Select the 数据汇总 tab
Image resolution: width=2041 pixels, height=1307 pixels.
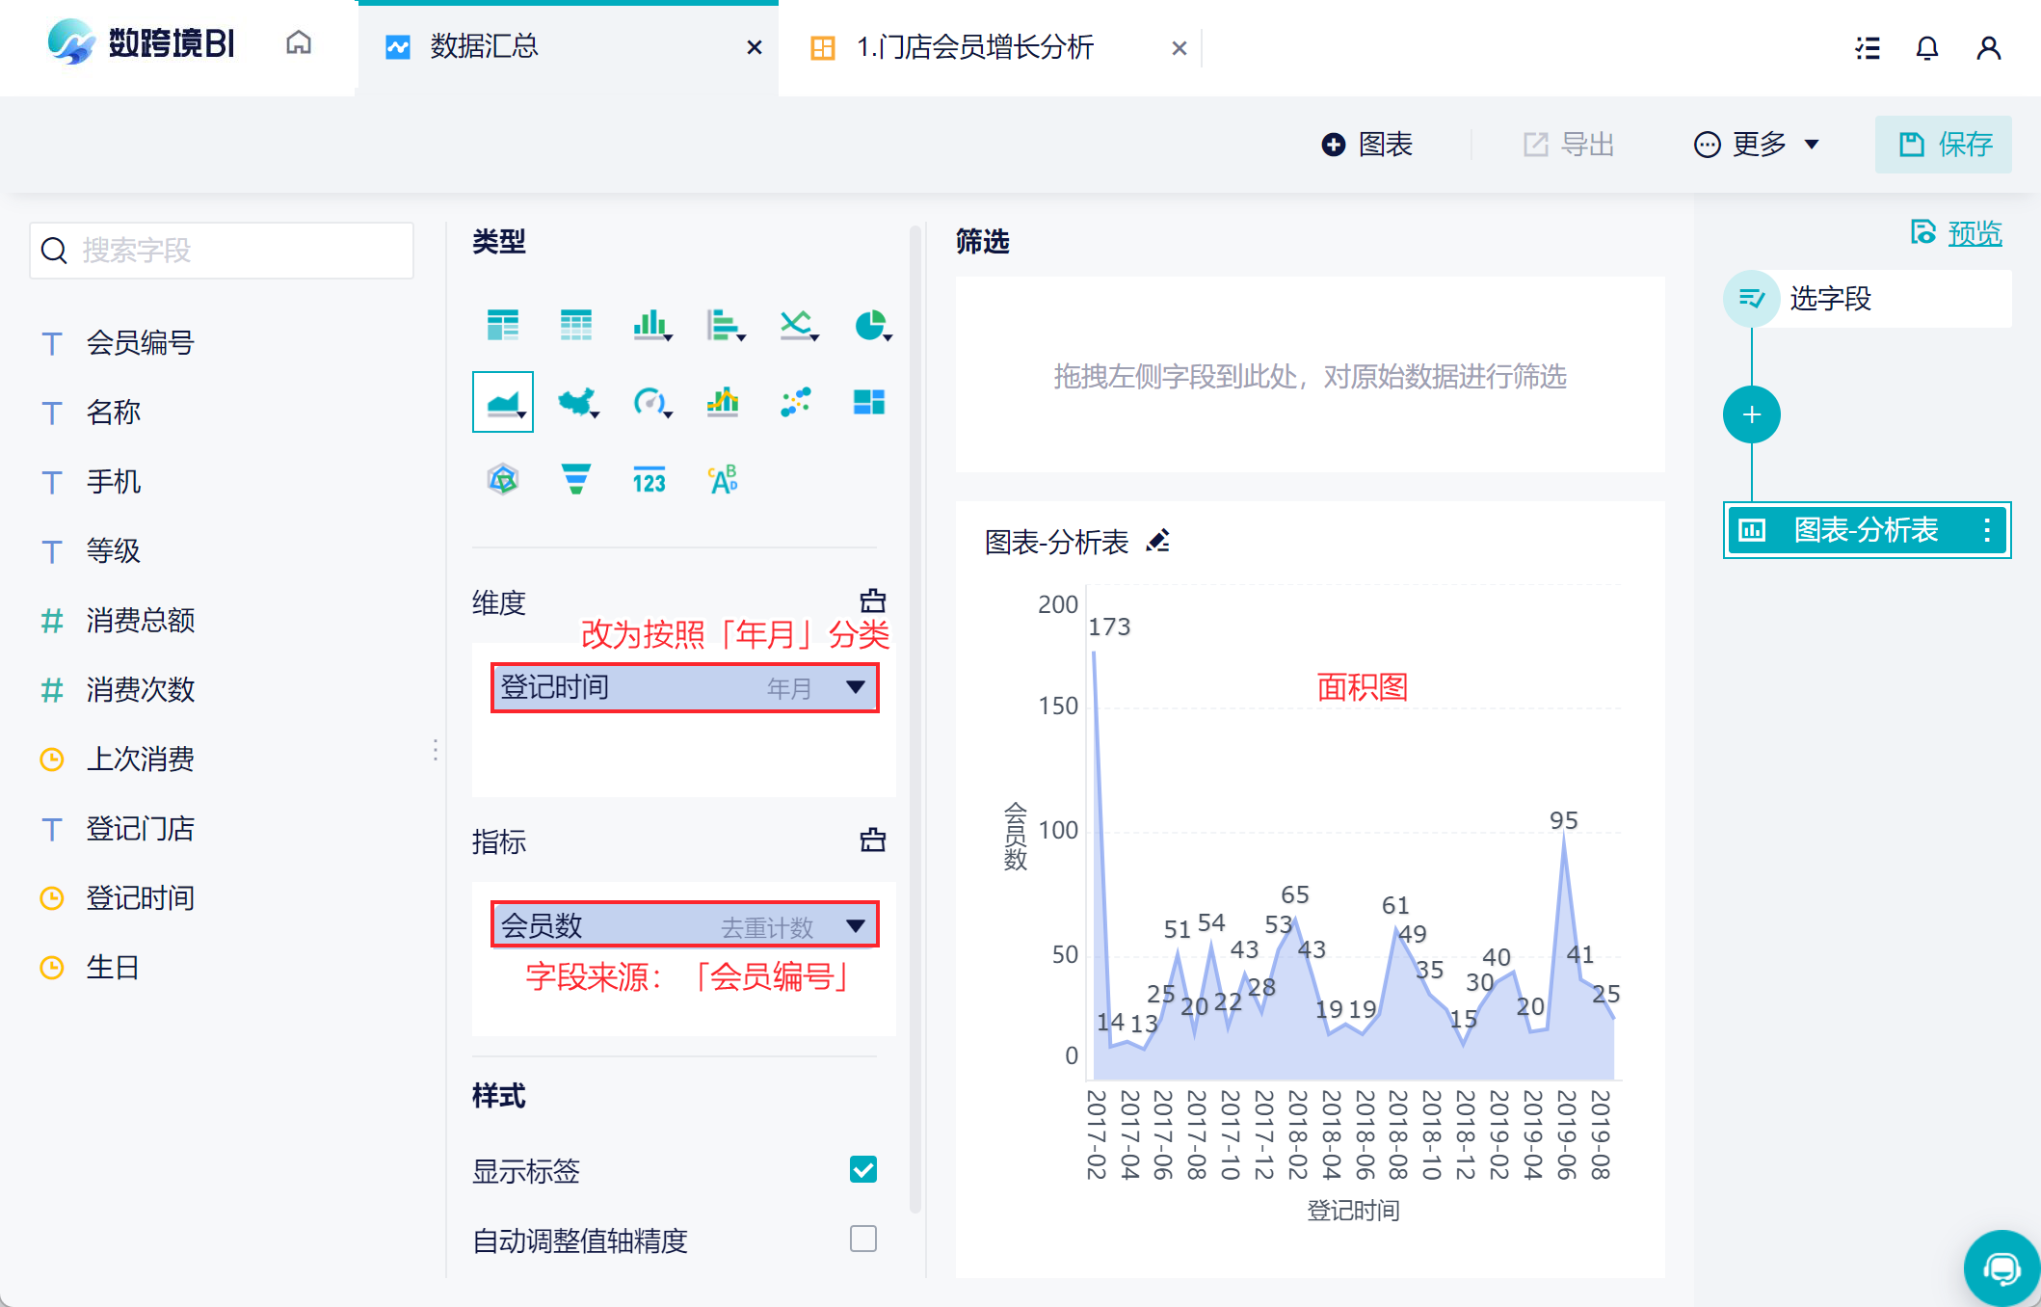484,47
